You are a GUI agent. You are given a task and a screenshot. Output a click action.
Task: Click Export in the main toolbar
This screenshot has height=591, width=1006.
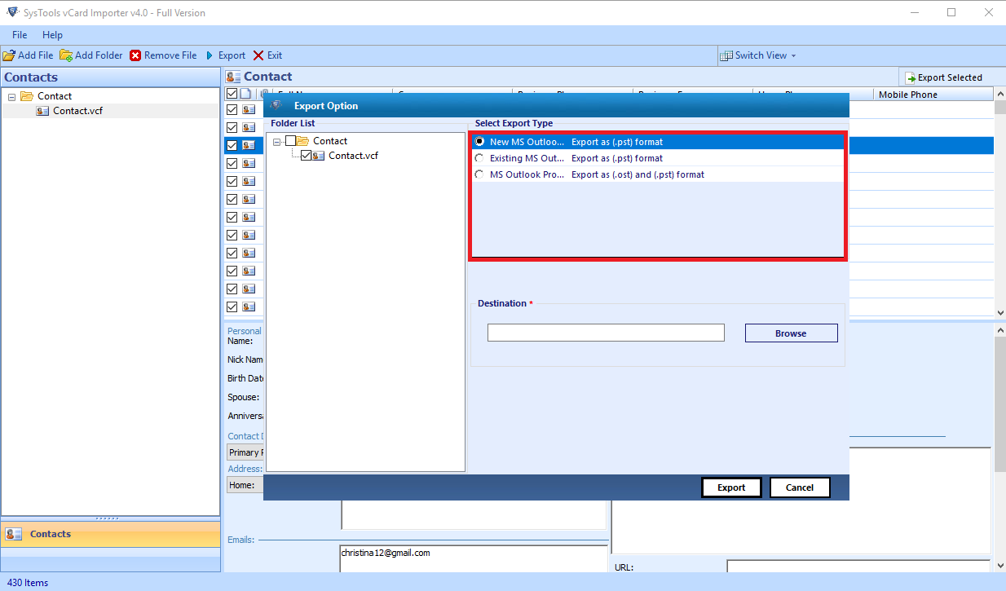pyautogui.click(x=225, y=55)
